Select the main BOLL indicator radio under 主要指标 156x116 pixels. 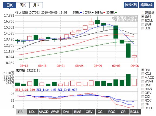coord(143,21)
